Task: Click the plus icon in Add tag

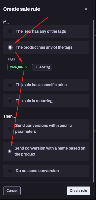Action: point(36,67)
